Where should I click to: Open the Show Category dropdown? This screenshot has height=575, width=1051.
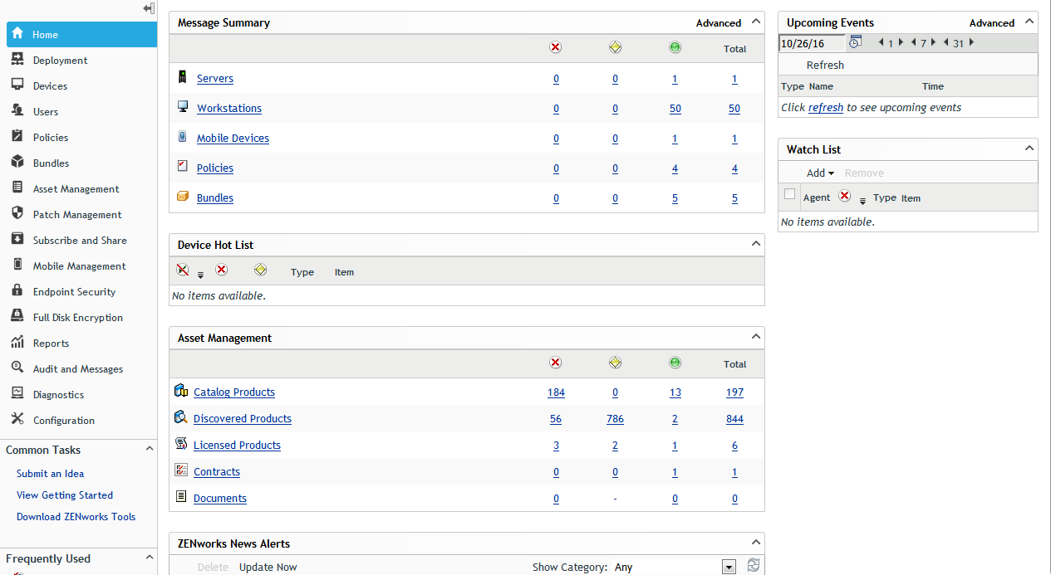point(729,568)
